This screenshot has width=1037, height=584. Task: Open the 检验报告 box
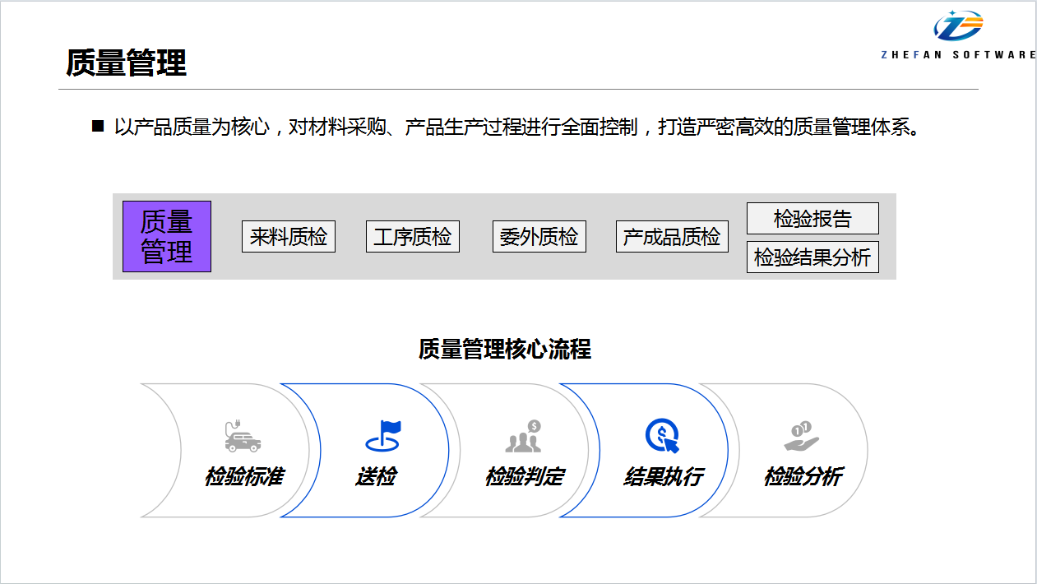[x=812, y=219]
